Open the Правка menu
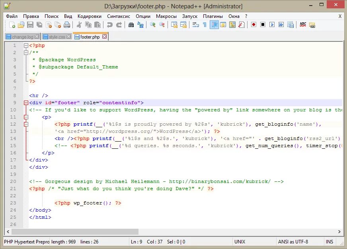Viewport: 347px width, 249px height. [x=31, y=16]
